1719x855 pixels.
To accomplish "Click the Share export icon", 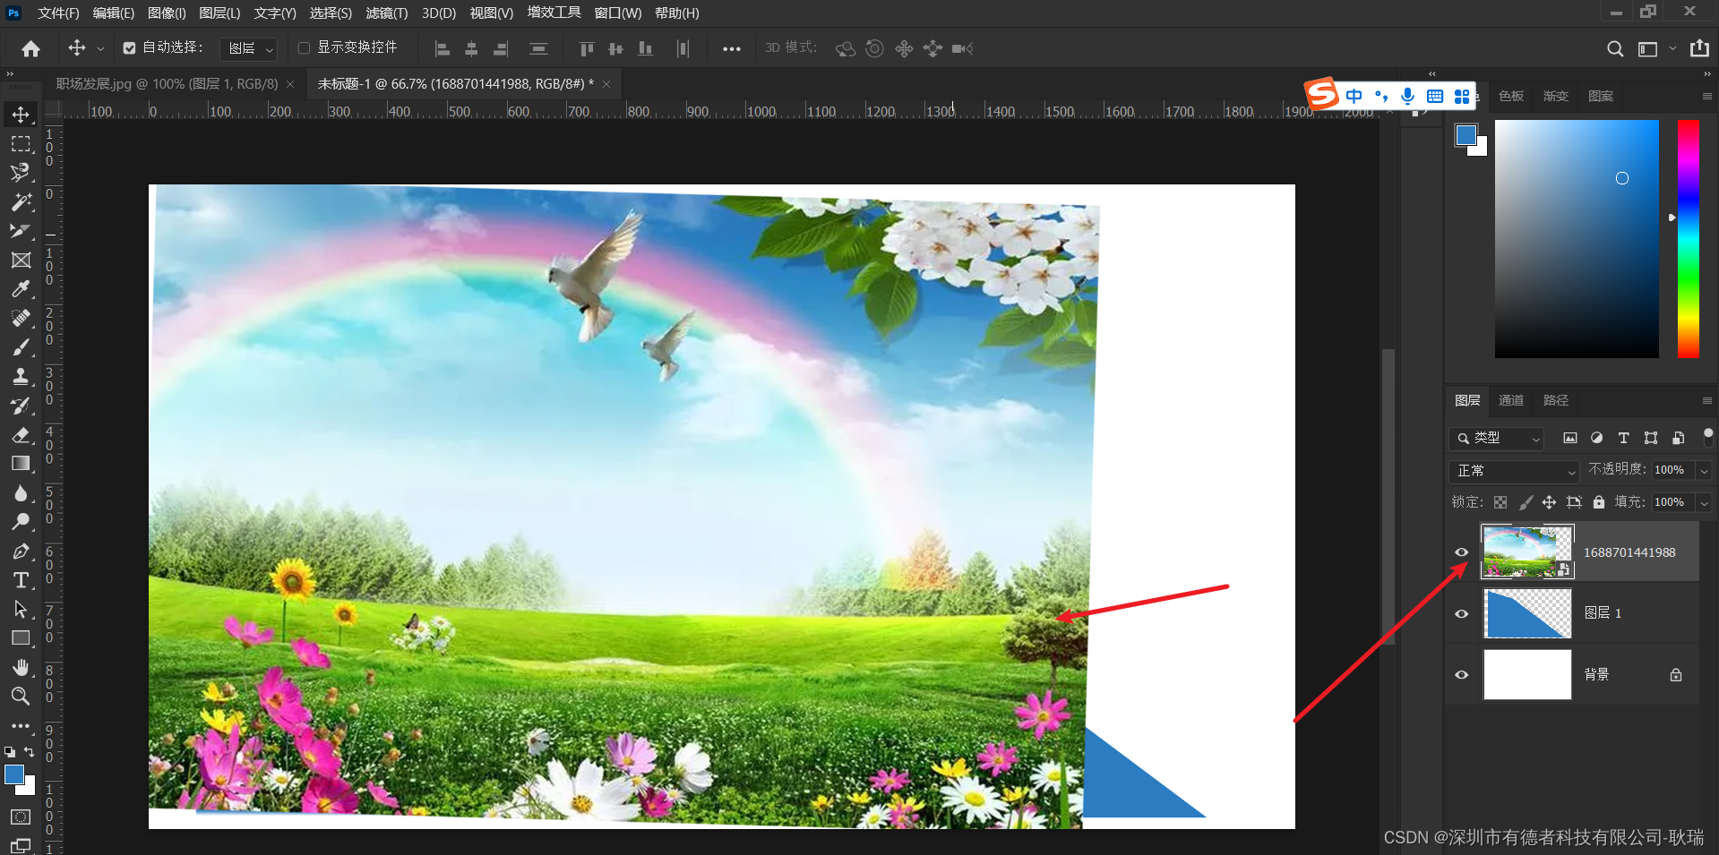I will 1698,48.
